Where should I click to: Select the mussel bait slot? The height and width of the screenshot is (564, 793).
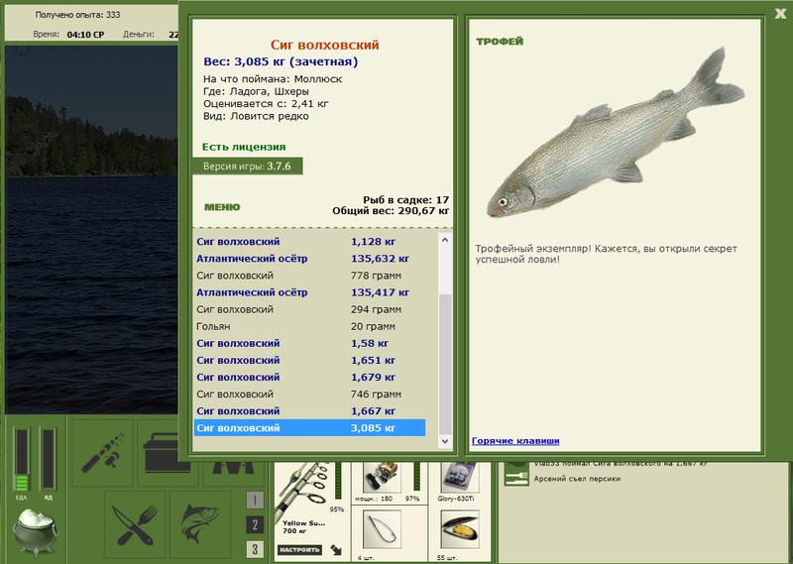pos(460,529)
